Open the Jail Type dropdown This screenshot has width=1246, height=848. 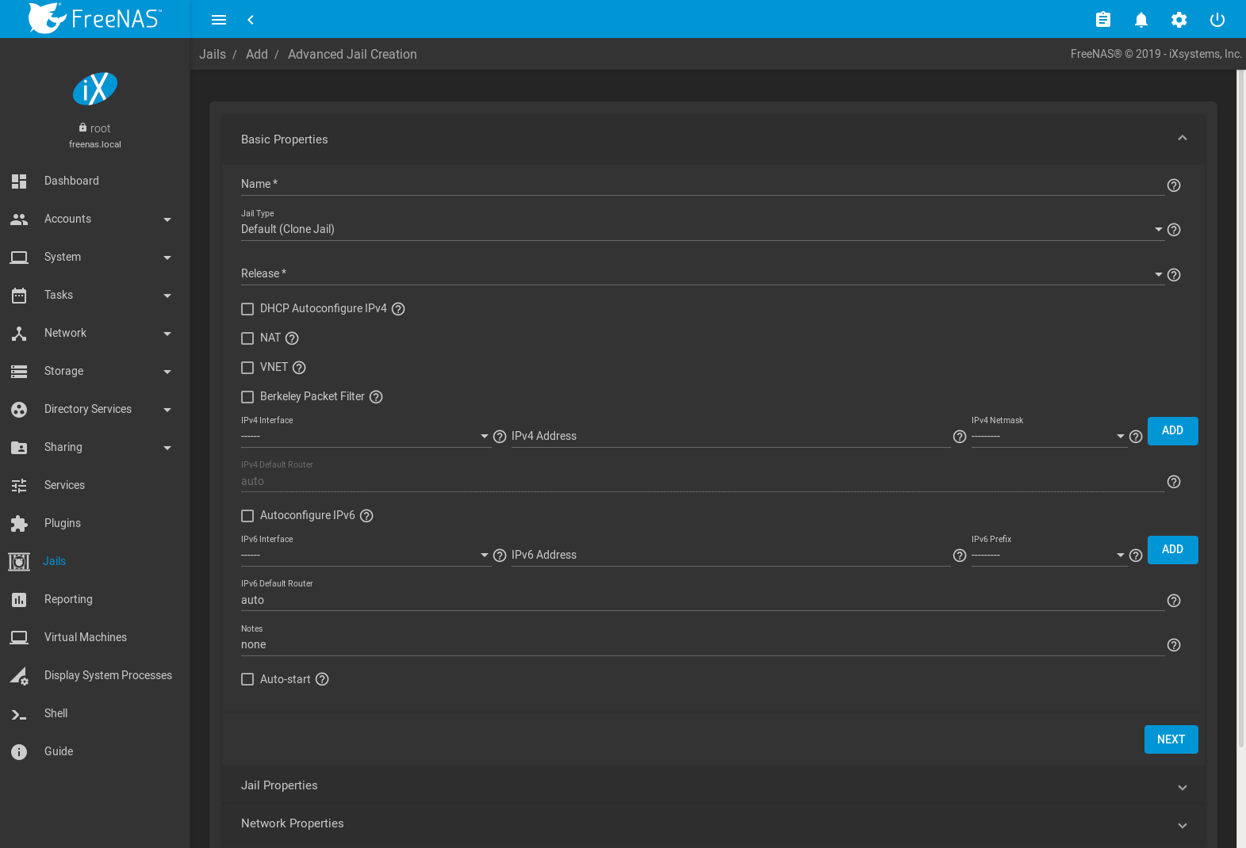698,229
